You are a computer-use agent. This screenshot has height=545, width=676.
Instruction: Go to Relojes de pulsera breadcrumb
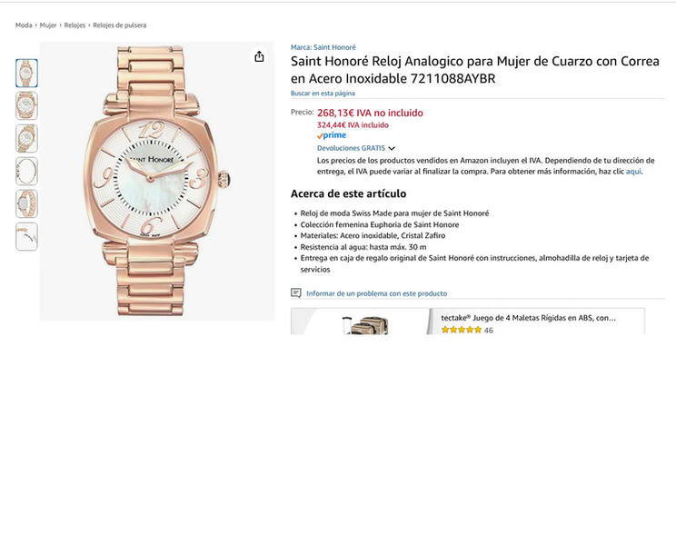coord(119,25)
